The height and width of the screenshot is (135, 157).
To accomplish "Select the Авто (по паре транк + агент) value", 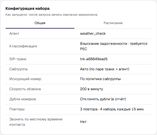I will click(x=105, y=69).
